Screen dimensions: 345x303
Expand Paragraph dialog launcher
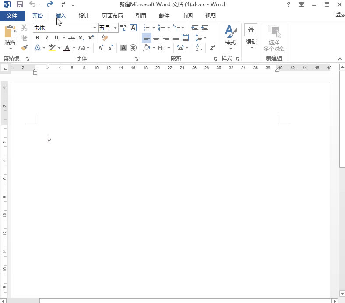[215, 59]
